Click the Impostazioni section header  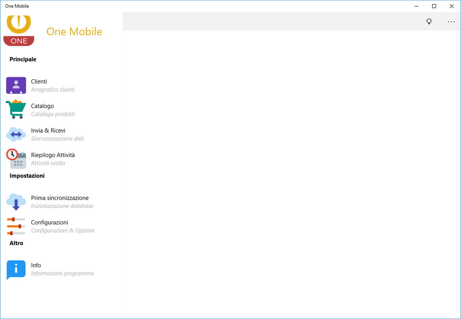pos(27,176)
